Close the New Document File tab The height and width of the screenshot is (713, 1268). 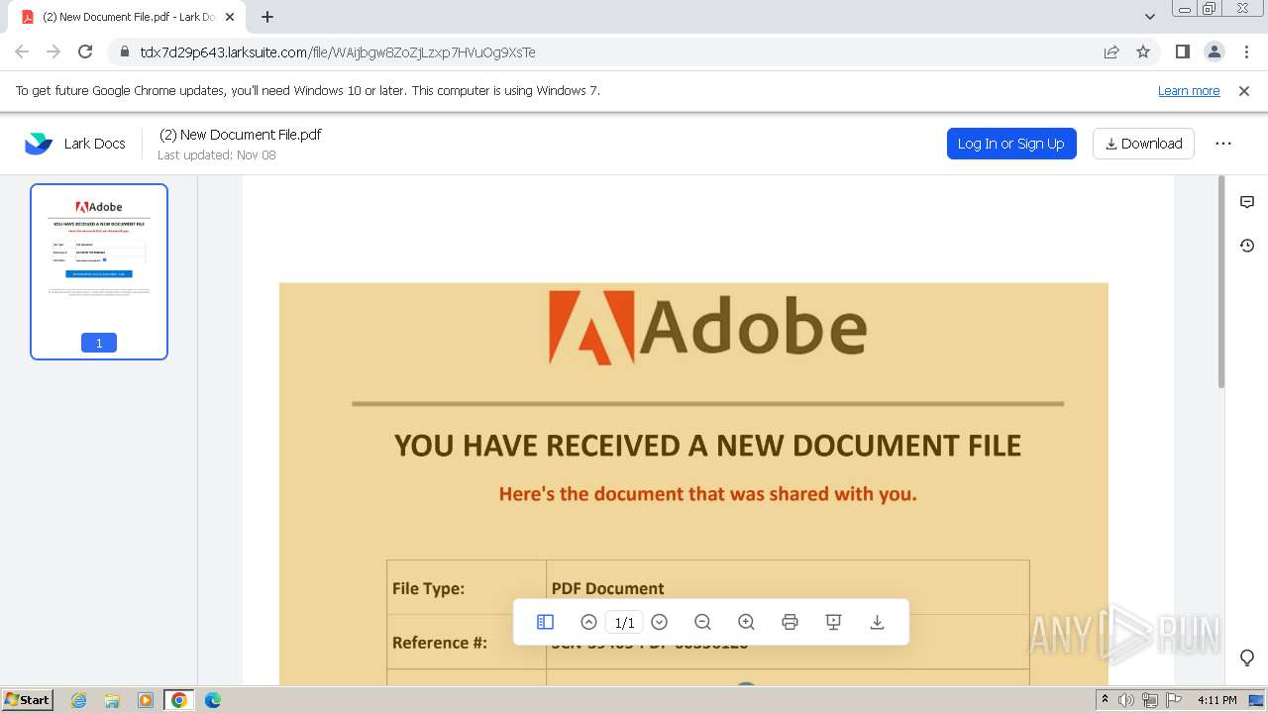[230, 17]
